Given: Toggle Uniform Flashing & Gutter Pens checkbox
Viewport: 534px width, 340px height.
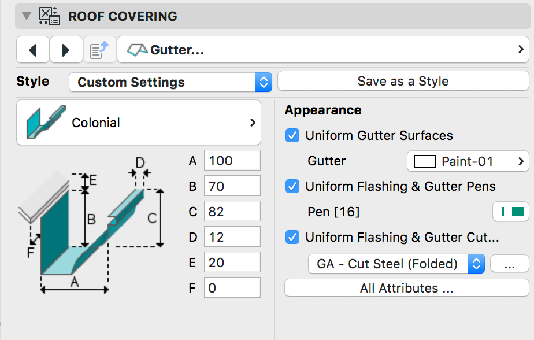Looking at the screenshot, I should pos(293,186).
